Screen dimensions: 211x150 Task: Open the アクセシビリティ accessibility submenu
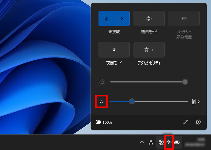149,50
